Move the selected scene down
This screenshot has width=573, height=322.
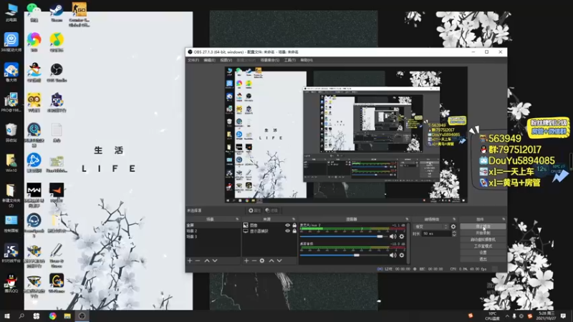coord(215,260)
